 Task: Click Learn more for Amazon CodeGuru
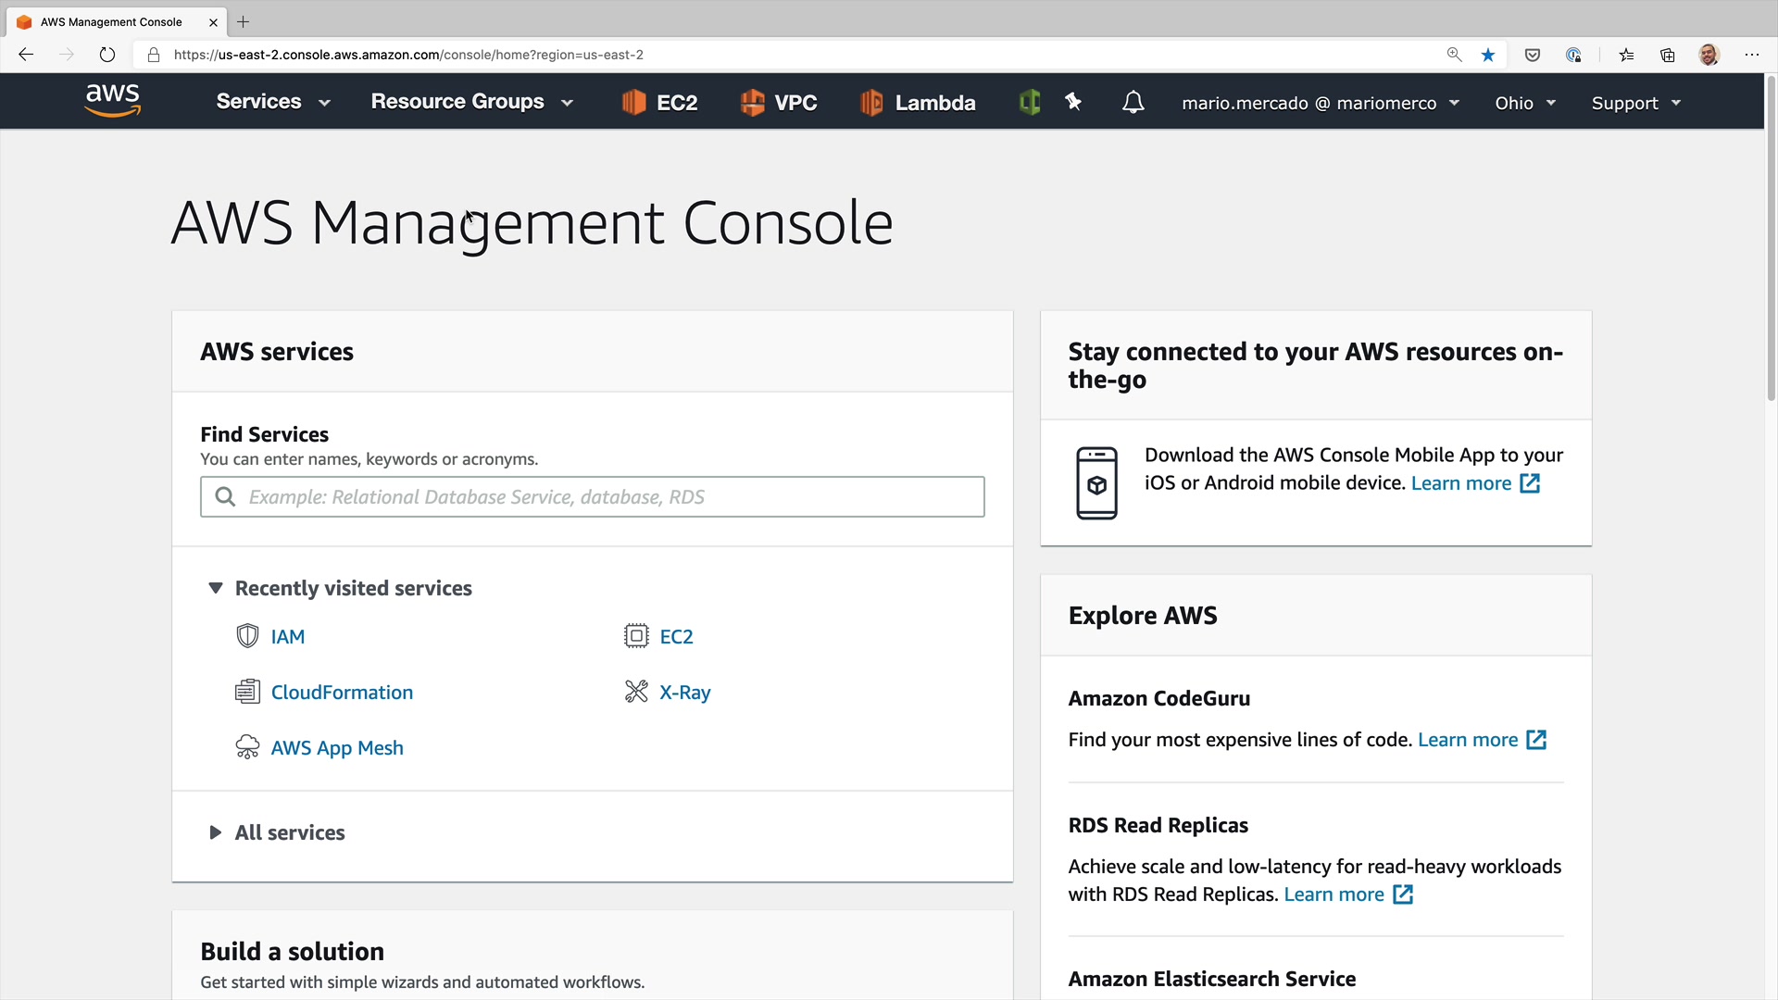[x=1467, y=740]
